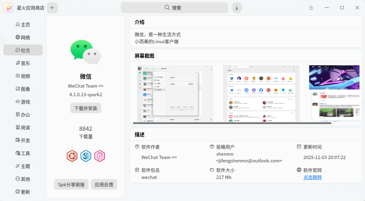The image size is (365, 201).
Task: Open the 主题 themes category
Action: (23, 166)
